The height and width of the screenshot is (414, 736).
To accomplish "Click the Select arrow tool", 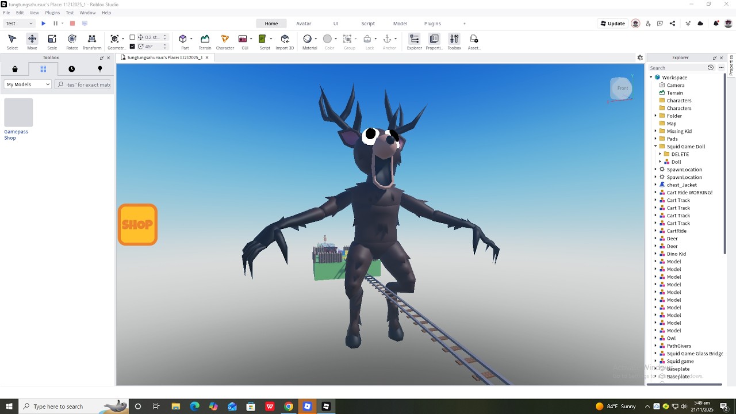I will tap(12, 41).
